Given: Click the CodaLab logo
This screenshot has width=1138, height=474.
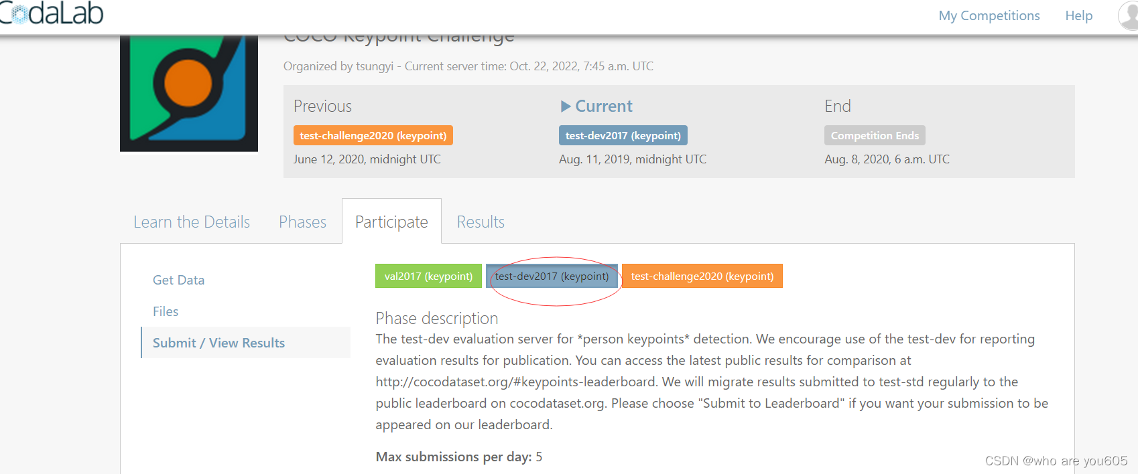Looking at the screenshot, I should pos(52,13).
